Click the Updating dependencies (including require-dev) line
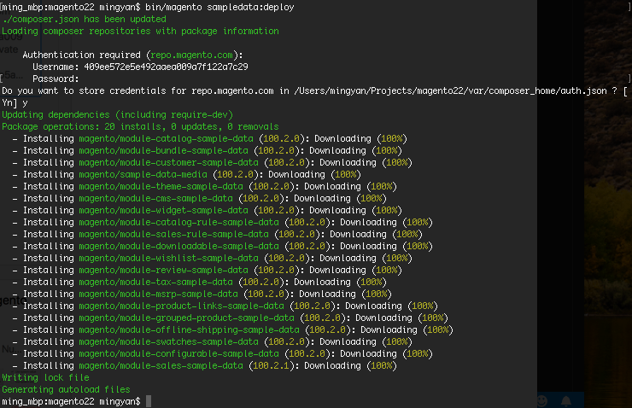The width and height of the screenshot is (632, 408). pyautogui.click(x=117, y=114)
